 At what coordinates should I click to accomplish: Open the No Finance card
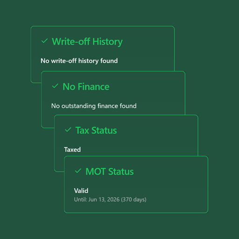[113, 93]
